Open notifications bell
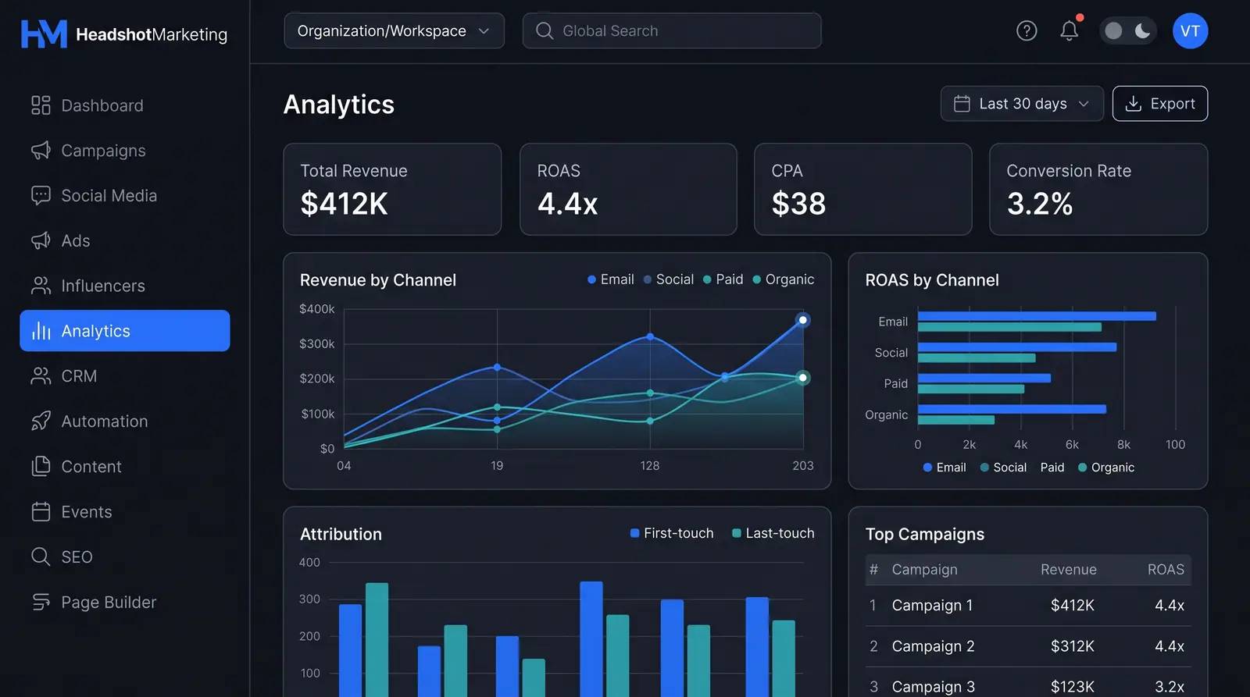 coord(1069,30)
